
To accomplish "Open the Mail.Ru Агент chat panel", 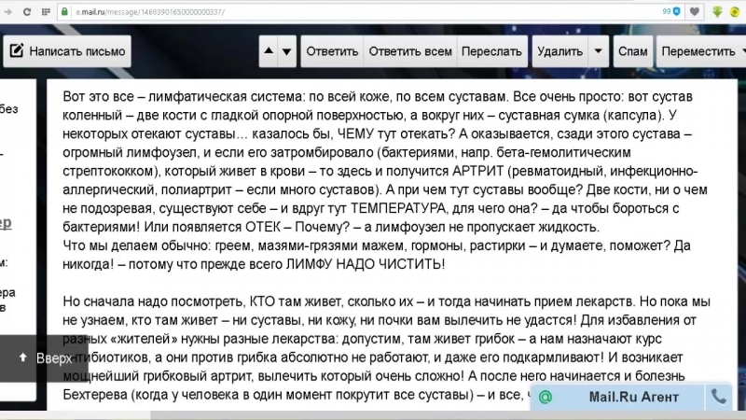I will coord(633,397).
